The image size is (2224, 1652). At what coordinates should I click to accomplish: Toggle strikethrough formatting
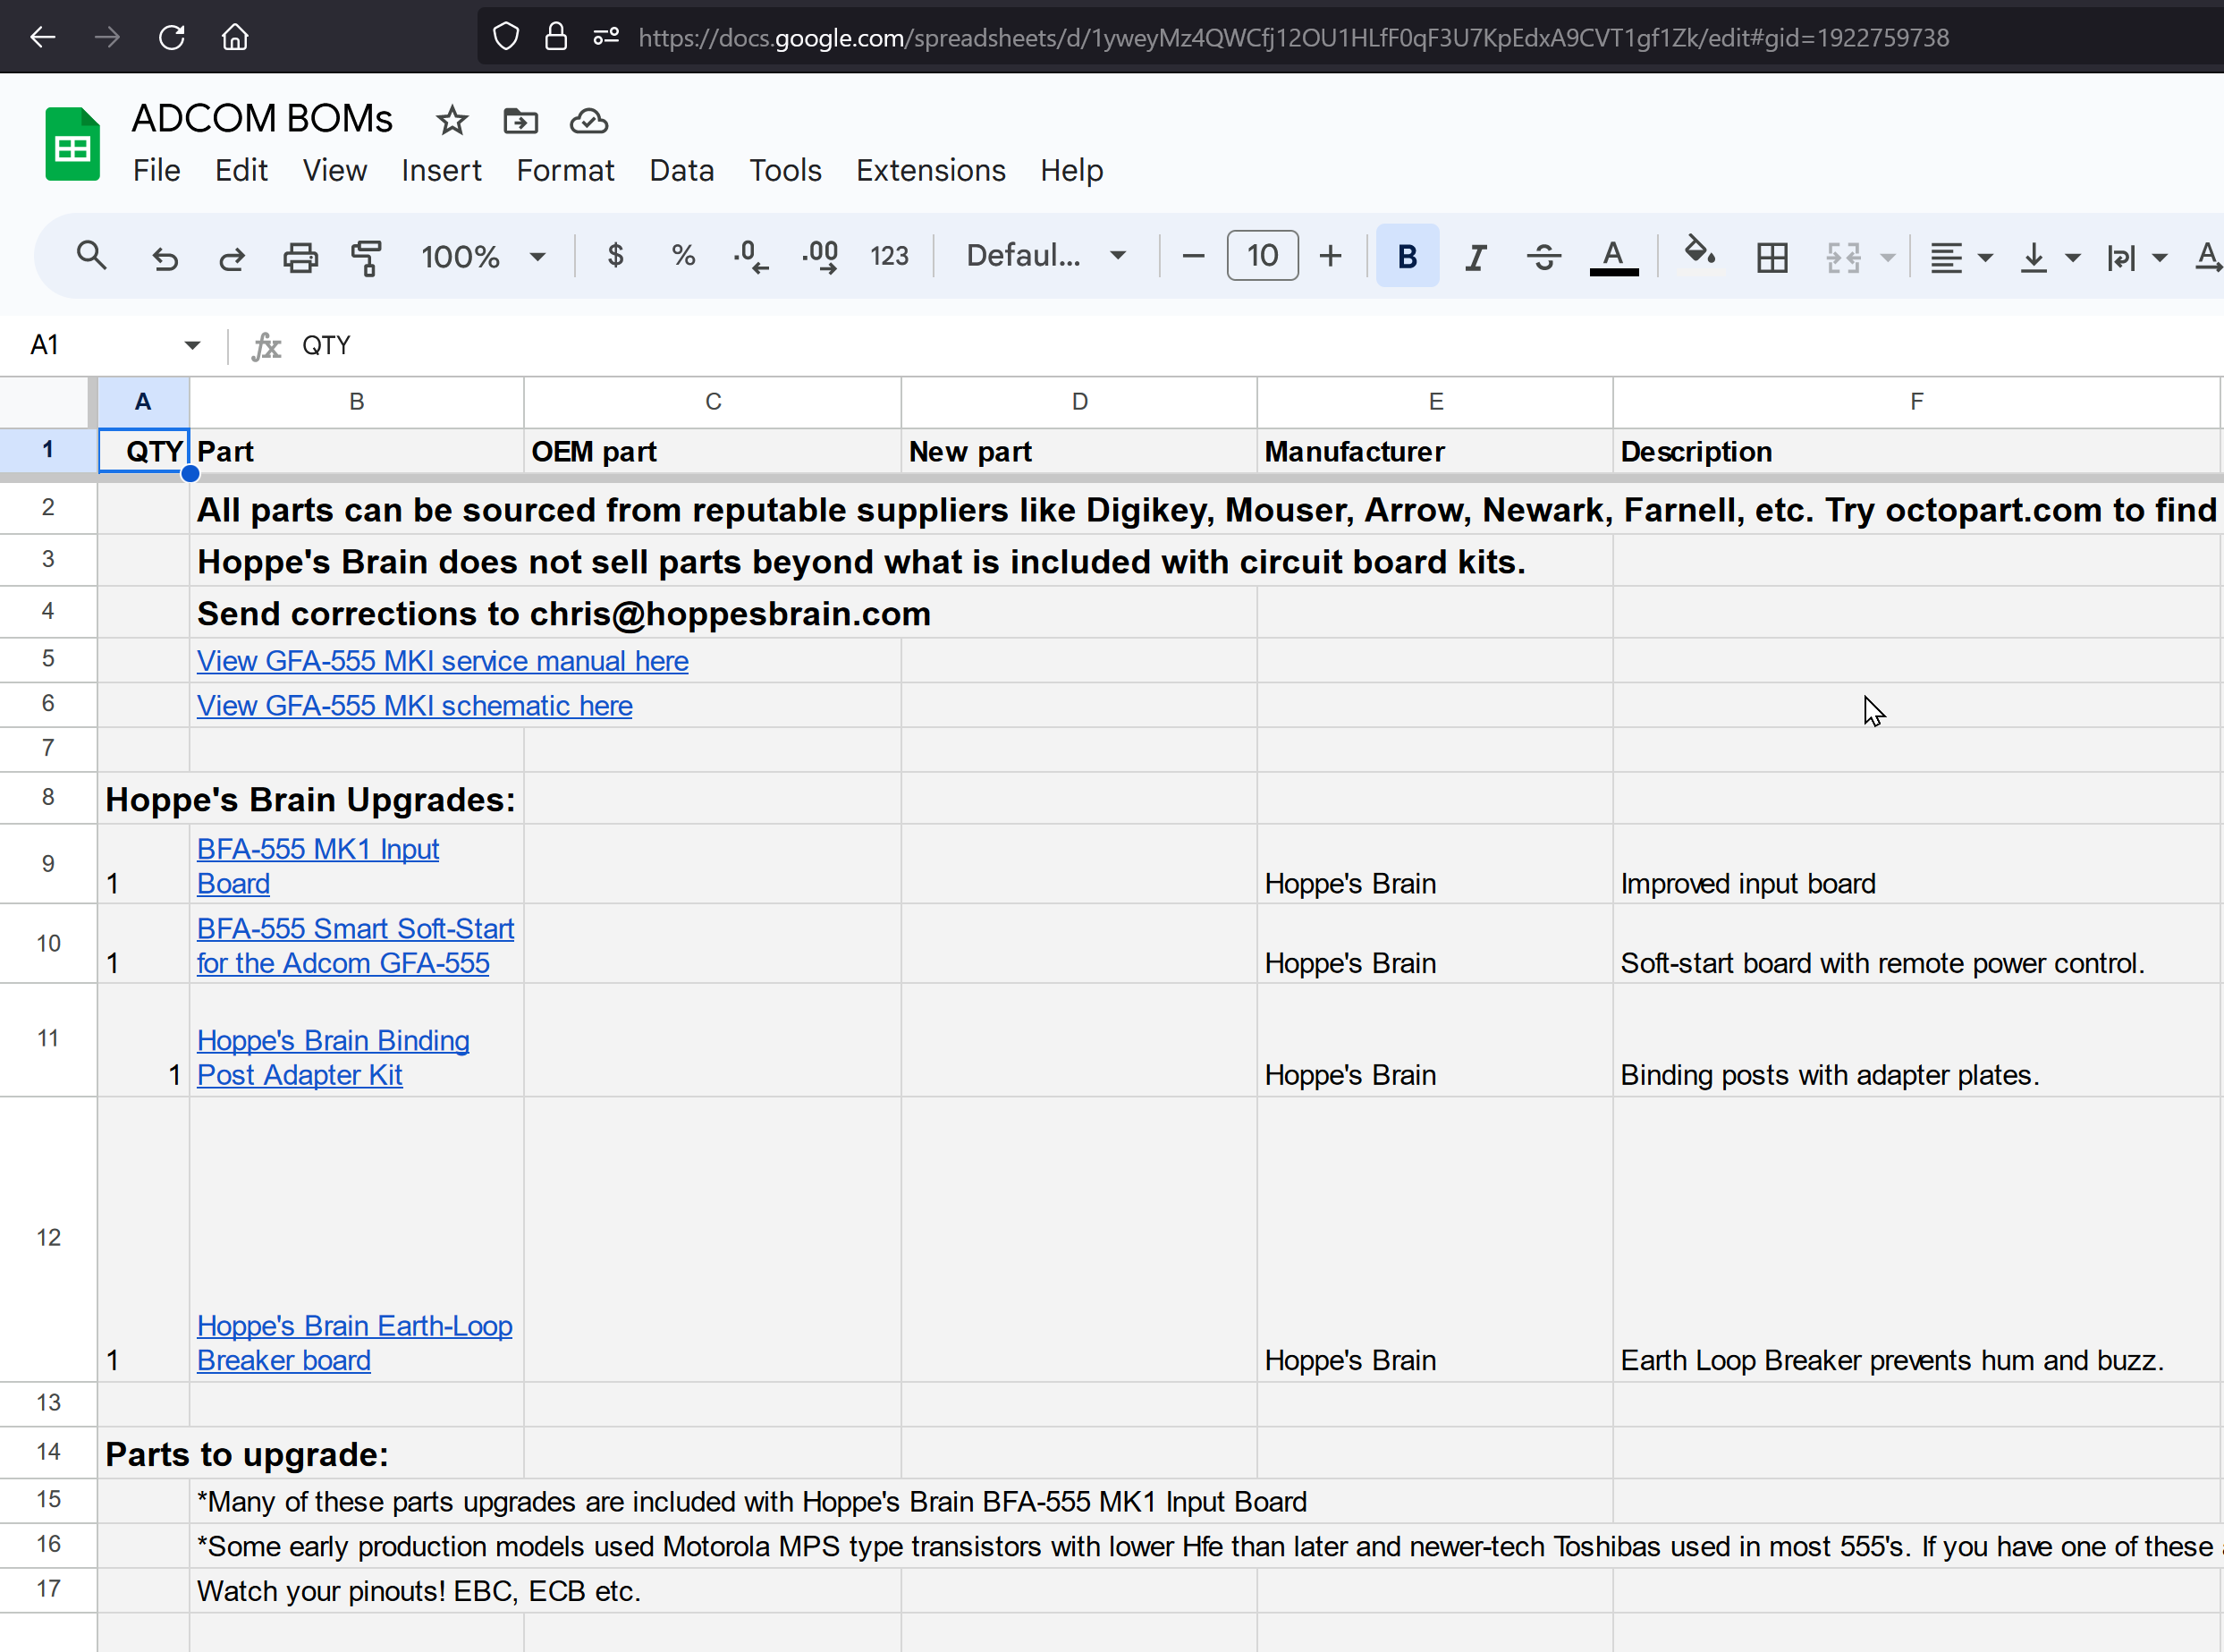pyautogui.click(x=1543, y=257)
